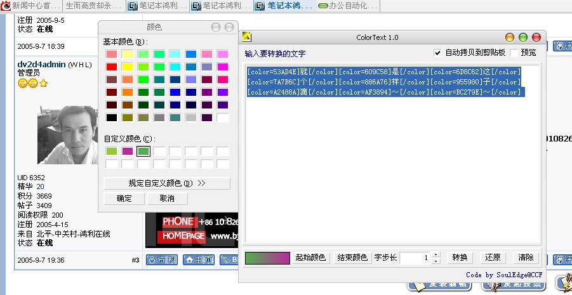Click the 字步长 step length input field
The image size is (572, 295).
[415, 258]
